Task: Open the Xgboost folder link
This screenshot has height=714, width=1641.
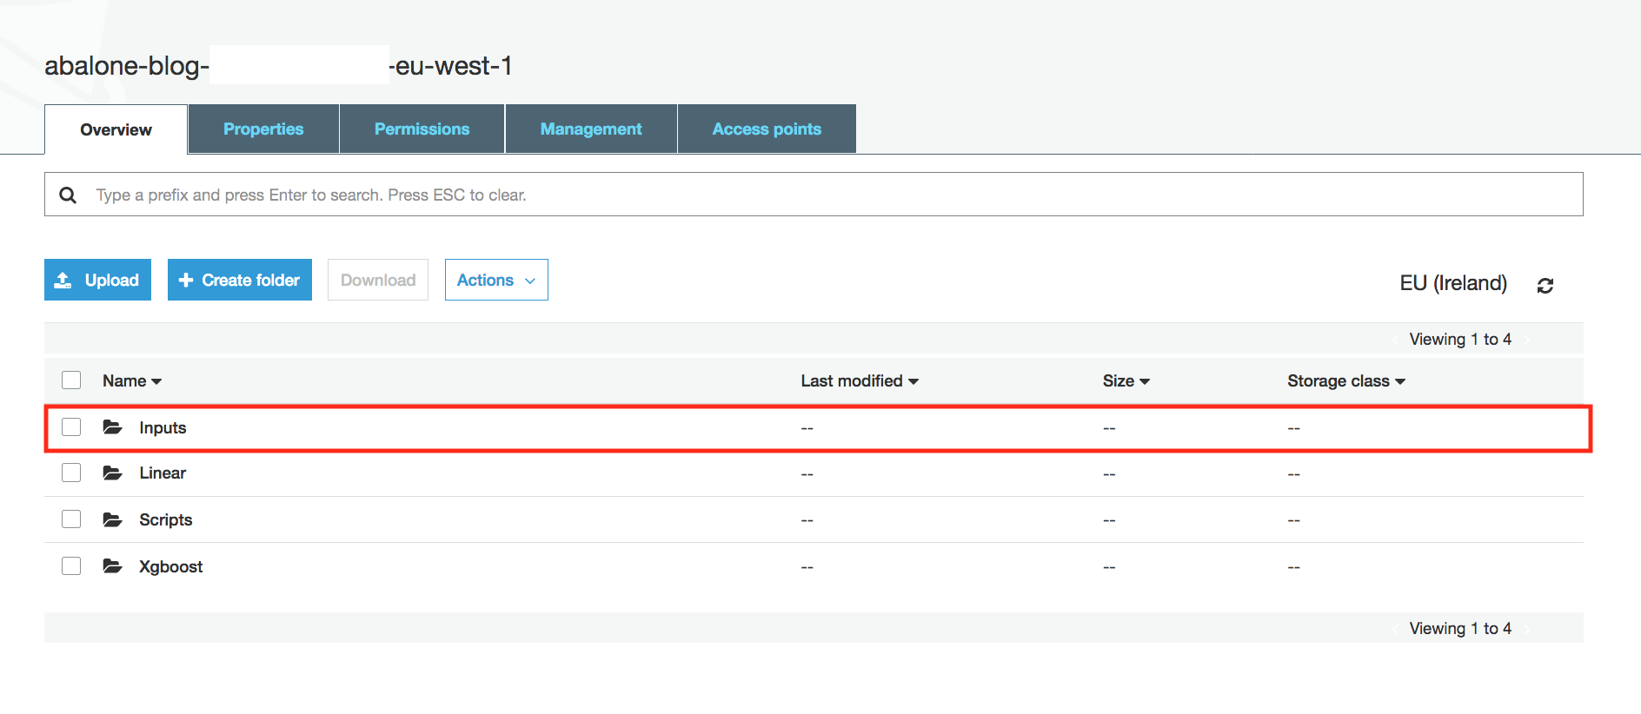Action: click(171, 566)
